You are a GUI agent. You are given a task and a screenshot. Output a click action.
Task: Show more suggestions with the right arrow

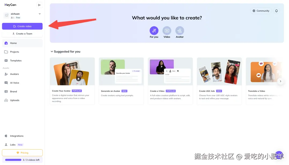point(280,81)
